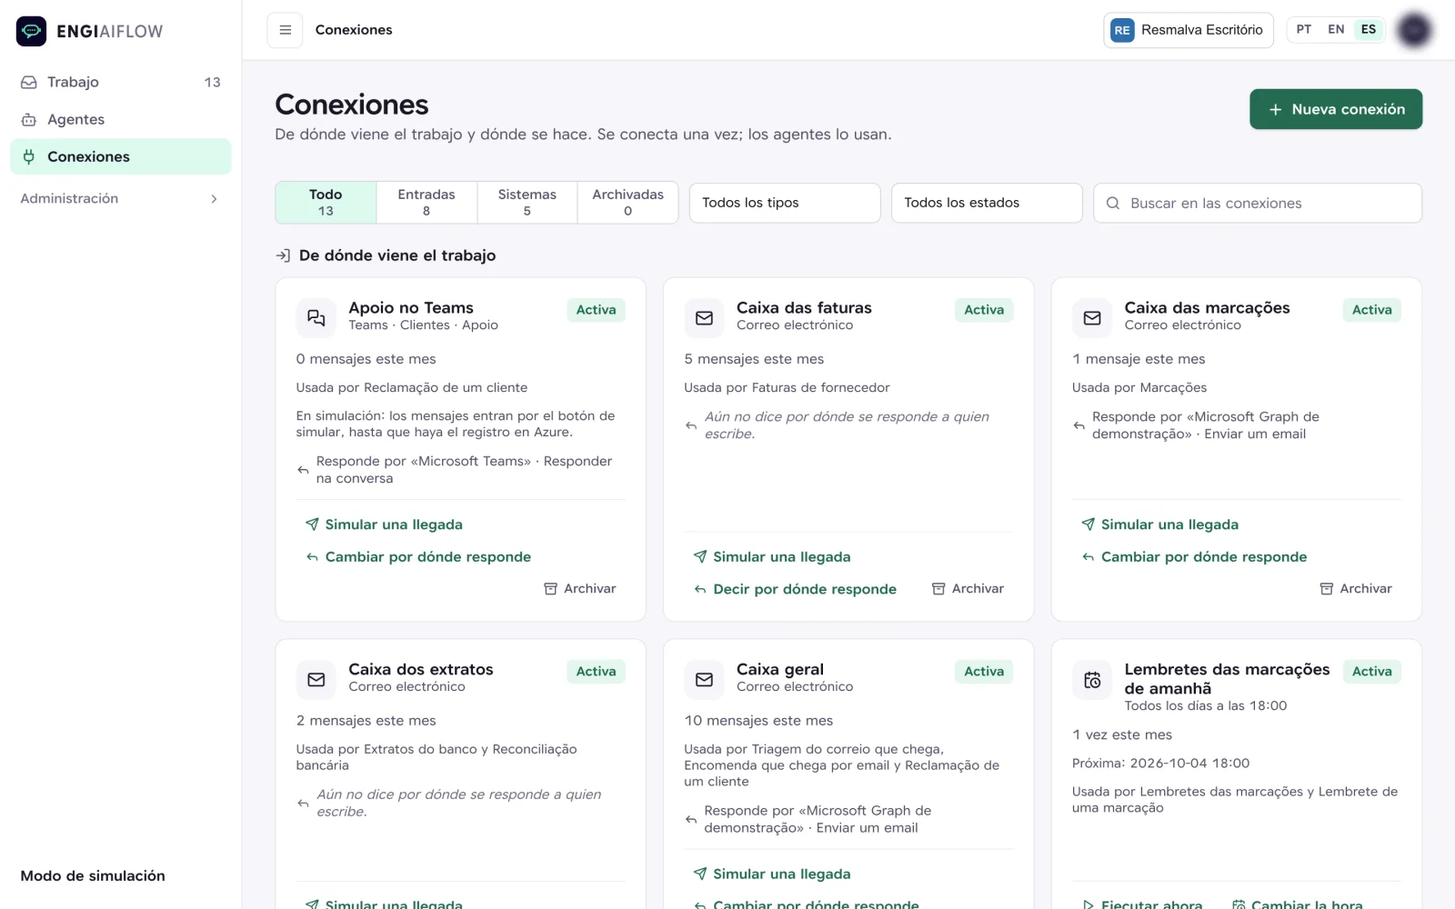Click the Caixa geral mail icon

pyautogui.click(x=704, y=679)
